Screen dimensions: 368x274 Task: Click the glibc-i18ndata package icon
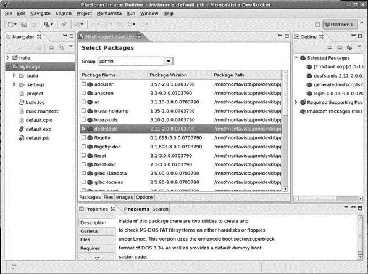point(90,174)
